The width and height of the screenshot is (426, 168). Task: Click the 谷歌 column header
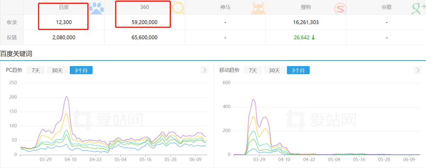coord(386,7)
